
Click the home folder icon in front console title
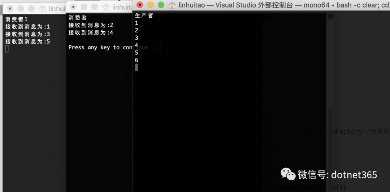click(x=172, y=5)
